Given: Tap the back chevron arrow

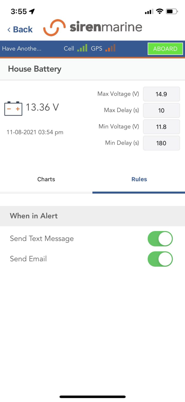Looking at the screenshot, I should tap(9, 30).
